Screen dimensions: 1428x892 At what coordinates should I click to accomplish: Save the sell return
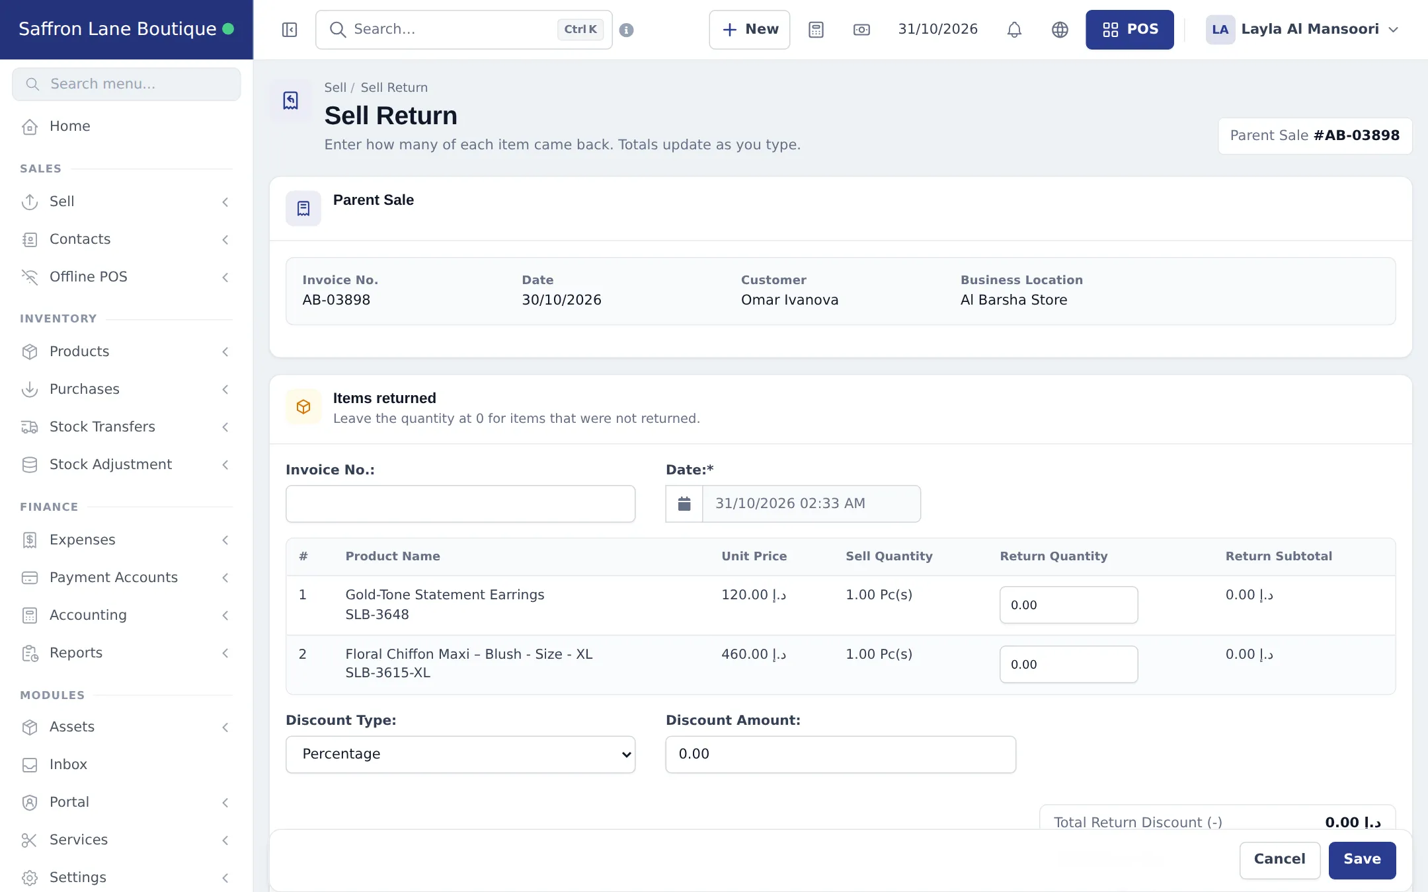(1362, 860)
